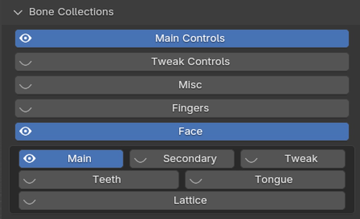The width and height of the screenshot is (360, 219).
Task: Show the Tongue bone collection
Action: click(196, 180)
